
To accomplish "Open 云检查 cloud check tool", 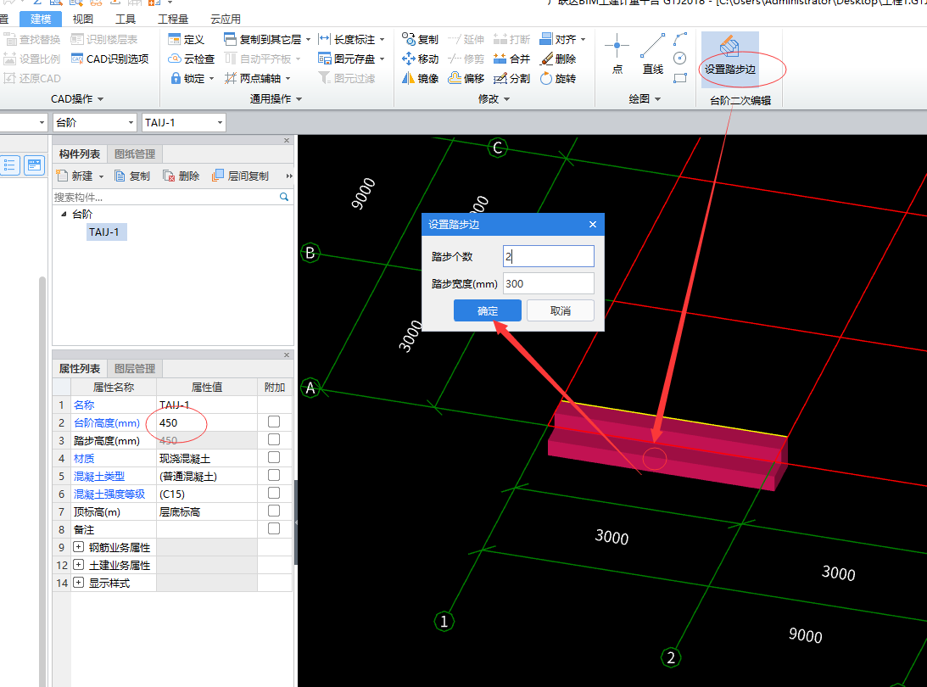I will 191,59.
